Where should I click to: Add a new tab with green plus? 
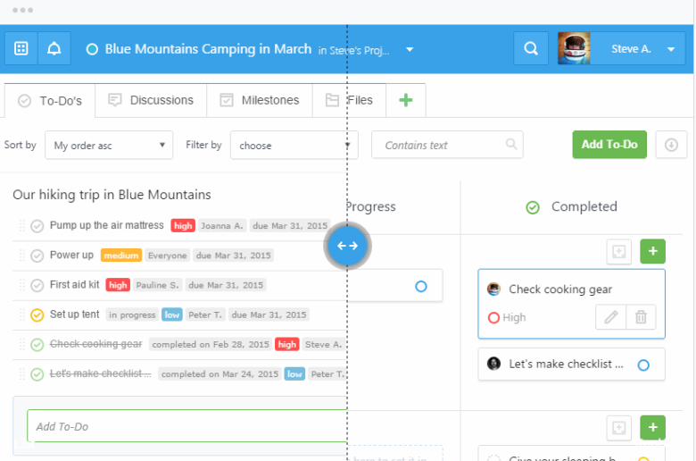[x=406, y=100]
